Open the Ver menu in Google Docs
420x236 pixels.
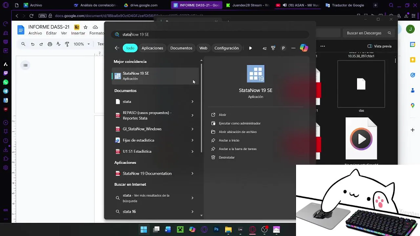click(x=64, y=33)
